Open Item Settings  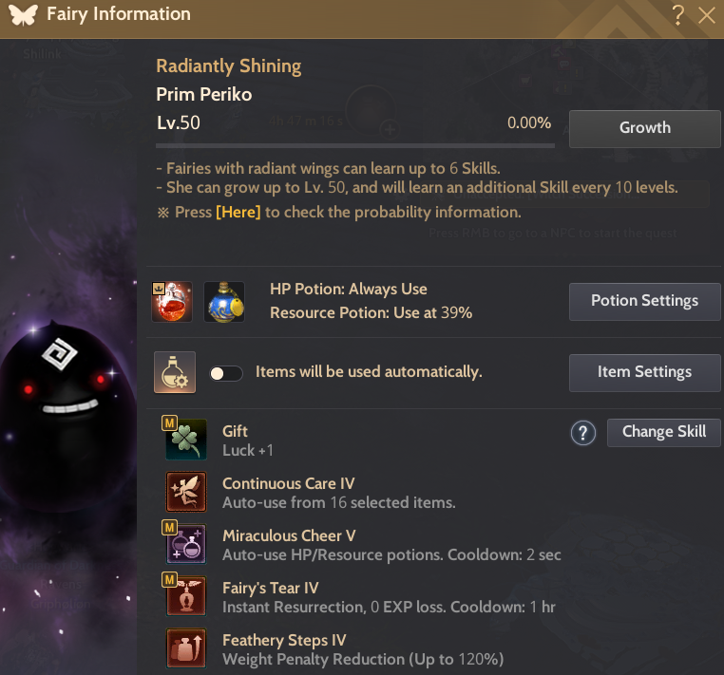(x=644, y=373)
